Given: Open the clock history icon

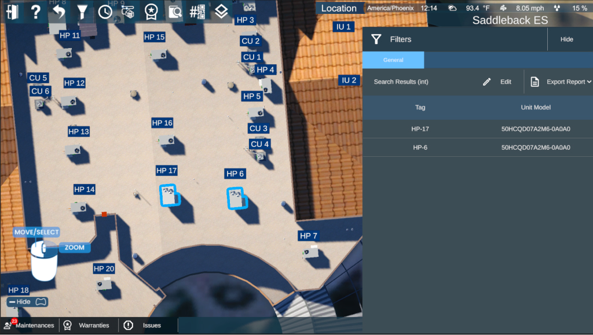Looking at the screenshot, I should (105, 12).
